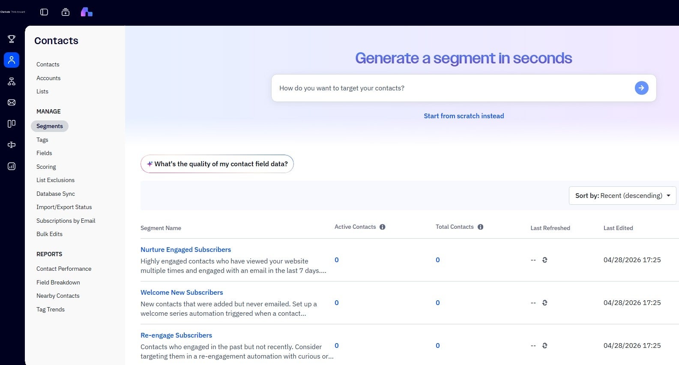Click the purple ActiveCampaign logo icon

(x=87, y=12)
